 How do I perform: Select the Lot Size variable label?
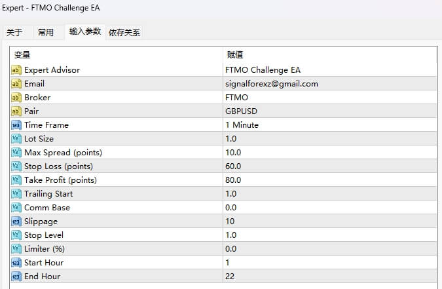coord(39,138)
